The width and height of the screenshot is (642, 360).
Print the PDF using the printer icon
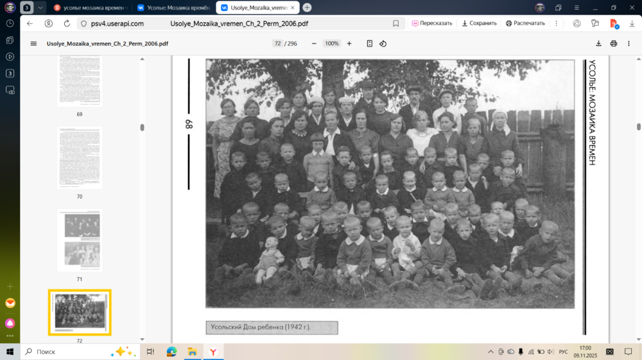coord(613,44)
